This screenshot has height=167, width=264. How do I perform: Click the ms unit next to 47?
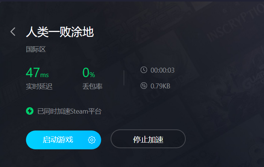[x=44, y=75]
